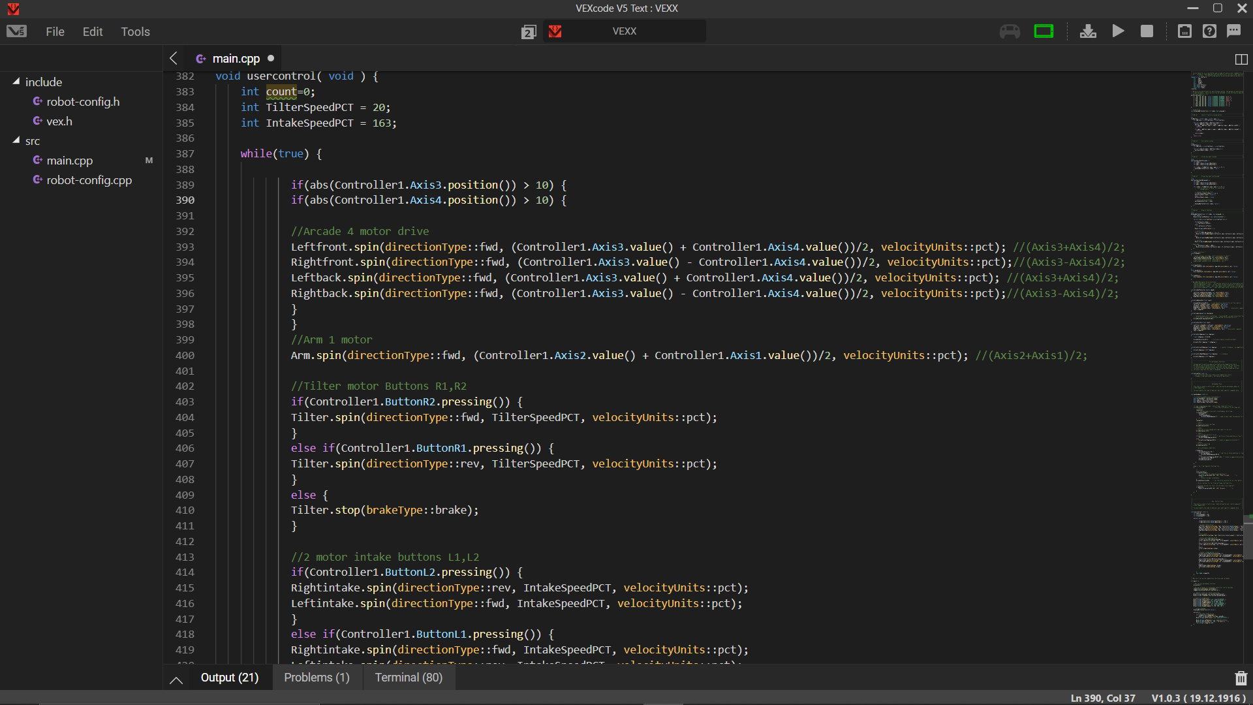Expand the bottom output panel chevron
The image size is (1253, 705).
tap(176, 680)
